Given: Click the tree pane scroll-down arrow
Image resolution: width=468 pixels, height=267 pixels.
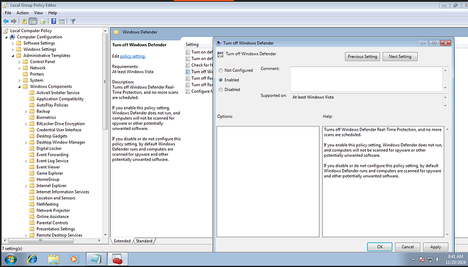Looking at the screenshot, I should [105, 235].
